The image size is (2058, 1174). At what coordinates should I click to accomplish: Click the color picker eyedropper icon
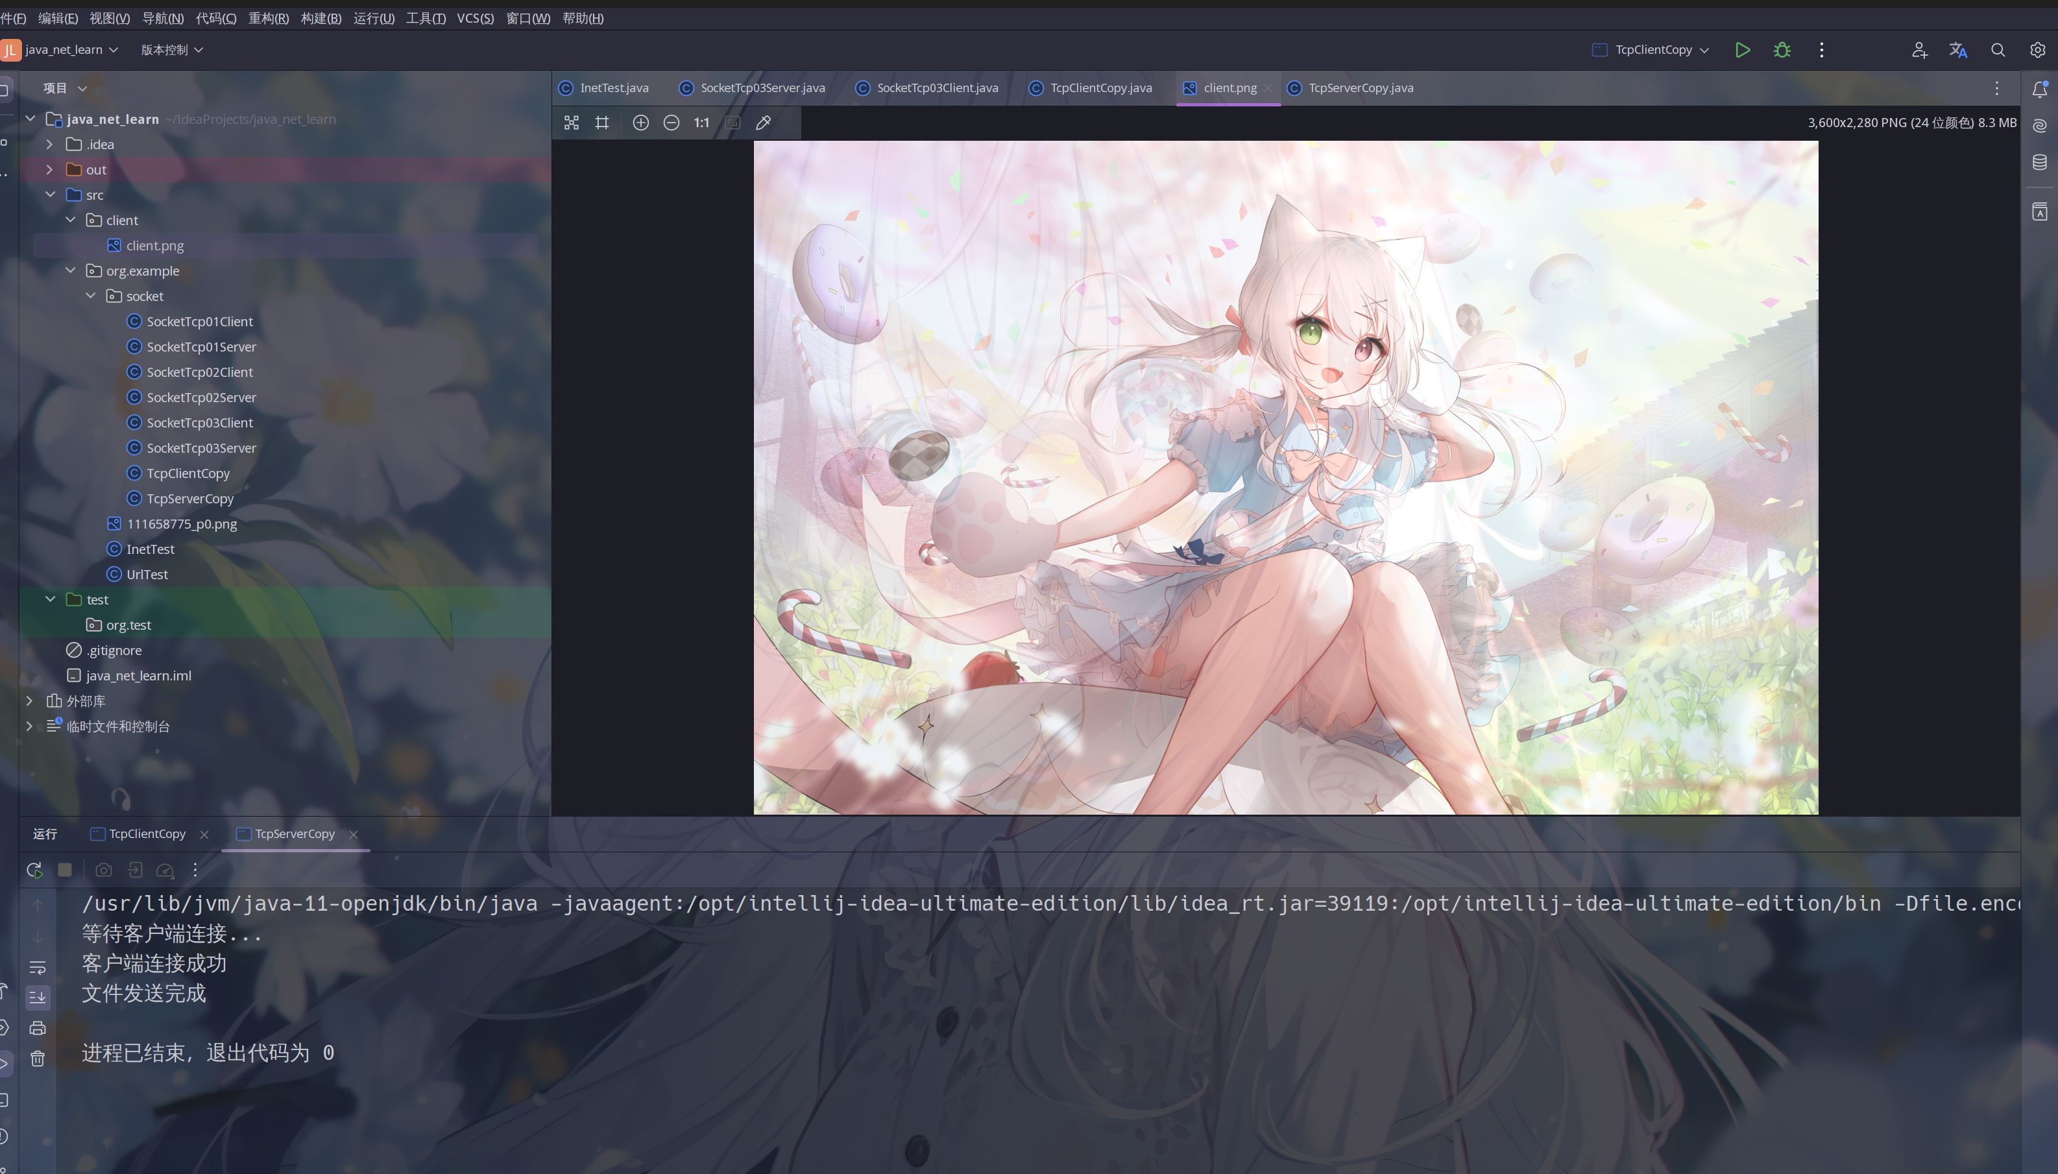tap(763, 123)
